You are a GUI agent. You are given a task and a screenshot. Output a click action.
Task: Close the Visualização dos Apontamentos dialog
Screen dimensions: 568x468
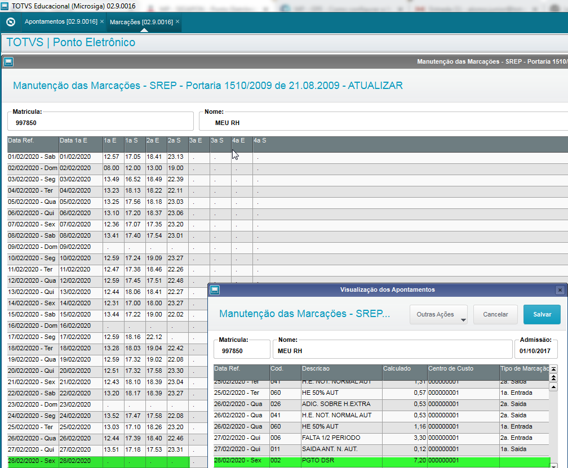(560, 290)
